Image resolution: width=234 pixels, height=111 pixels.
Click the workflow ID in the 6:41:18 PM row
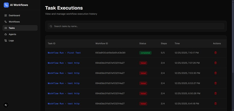pos(110,103)
